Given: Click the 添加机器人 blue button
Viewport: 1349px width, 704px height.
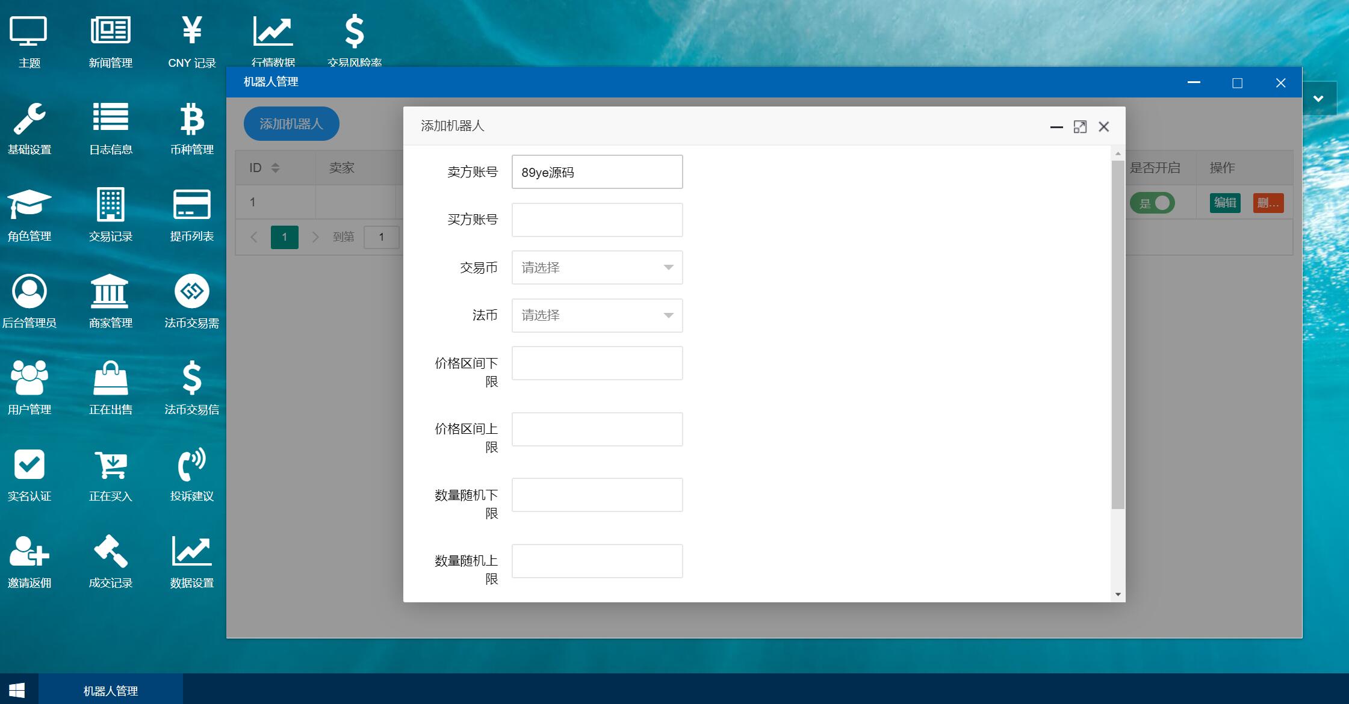Looking at the screenshot, I should point(291,124).
